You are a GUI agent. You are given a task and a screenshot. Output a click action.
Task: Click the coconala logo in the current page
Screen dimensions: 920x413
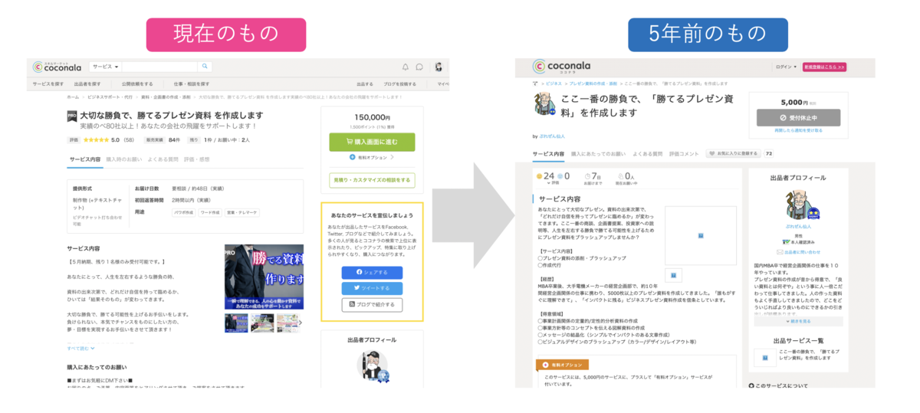pos(57,67)
